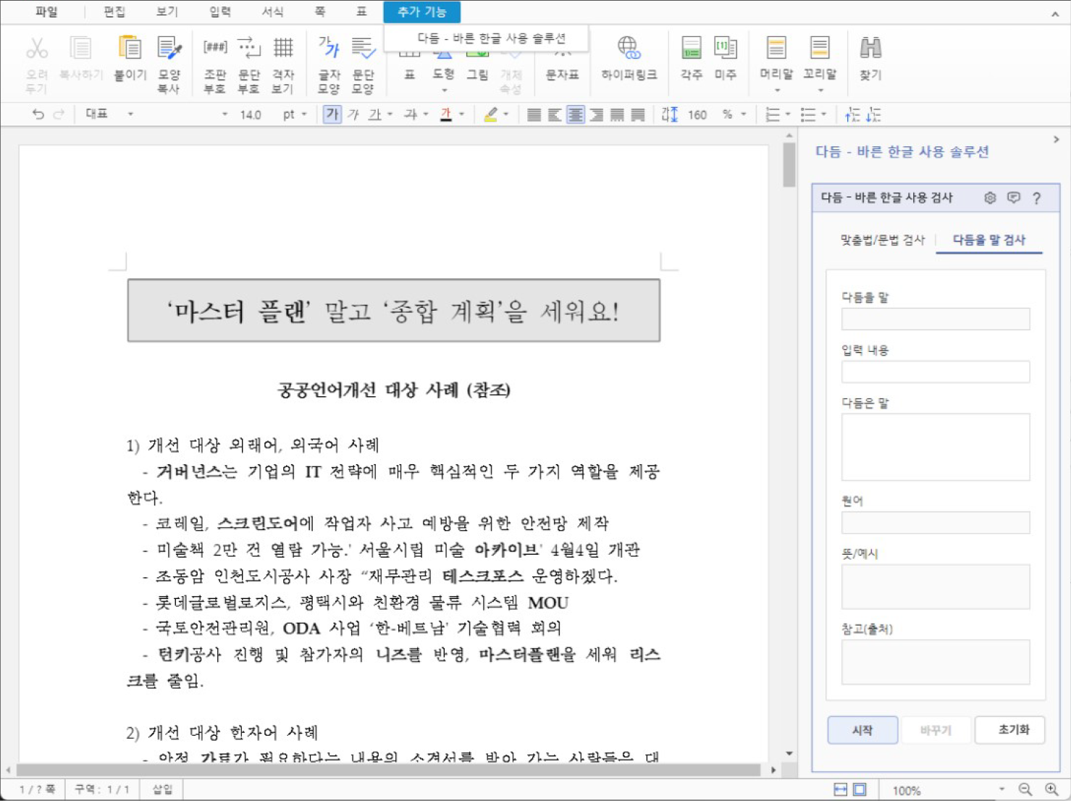Toggle italic 가 formatting
Screen dimensions: 1071x801
click(353, 114)
